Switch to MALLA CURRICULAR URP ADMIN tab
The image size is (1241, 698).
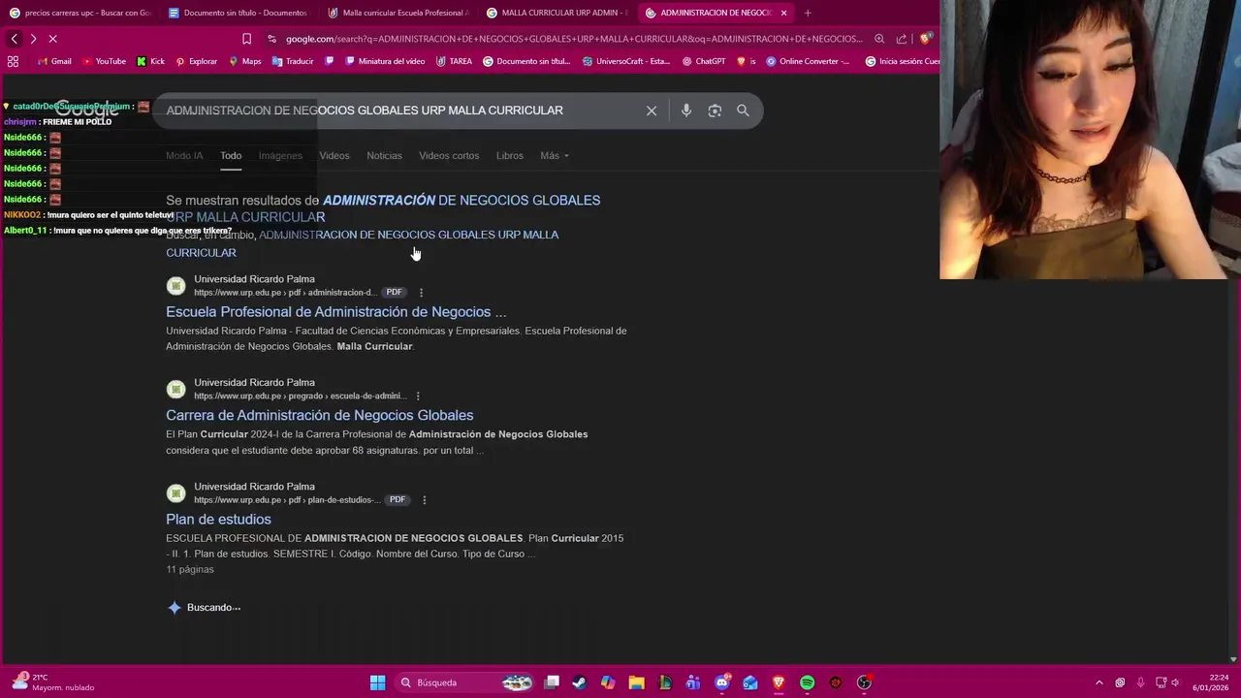557,13
